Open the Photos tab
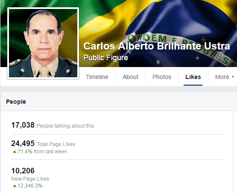The height and width of the screenshot is (193, 237). coord(162,77)
